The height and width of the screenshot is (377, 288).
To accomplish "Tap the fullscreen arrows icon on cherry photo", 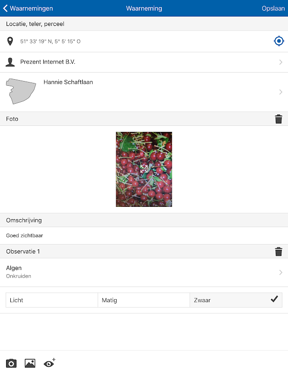I will click(x=144, y=169).
